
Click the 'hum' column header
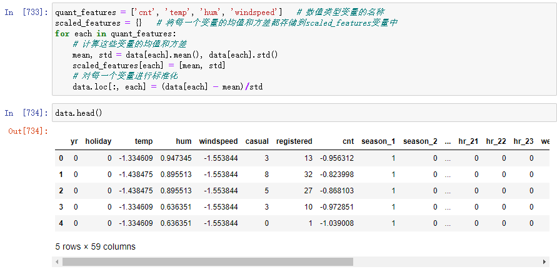[x=184, y=141]
